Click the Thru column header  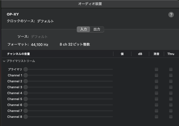(x=171, y=54)
